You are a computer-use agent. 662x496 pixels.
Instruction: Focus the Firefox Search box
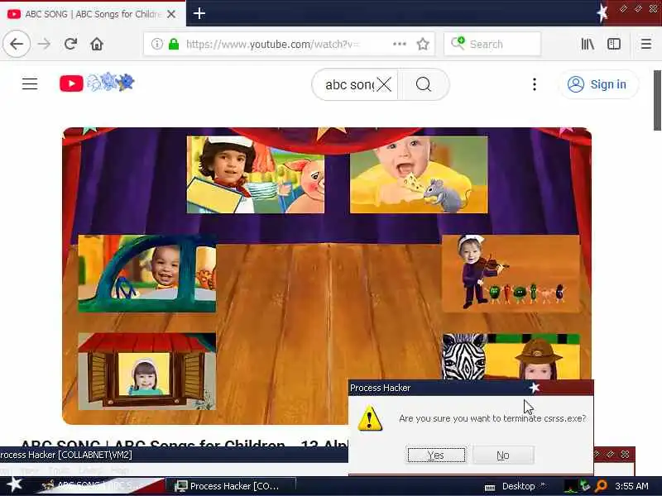pos(492,44)
